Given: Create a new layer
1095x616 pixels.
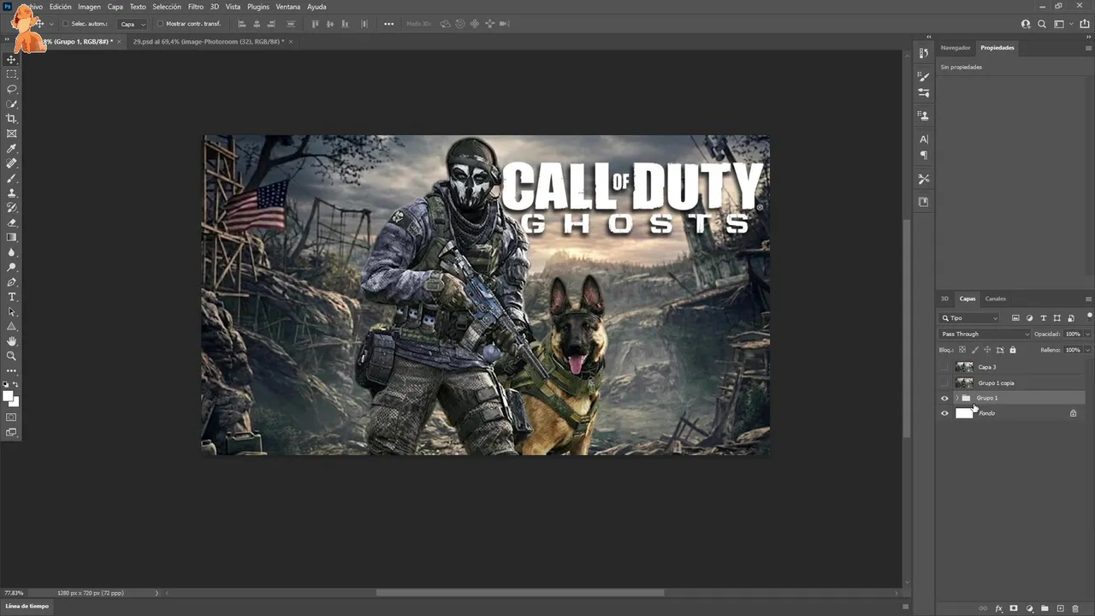Looking at the screenshot, I should coord(1060,608).
